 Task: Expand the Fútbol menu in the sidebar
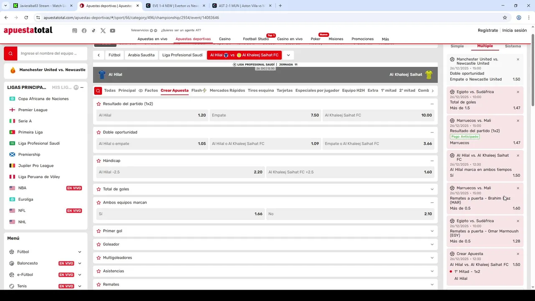79,252
